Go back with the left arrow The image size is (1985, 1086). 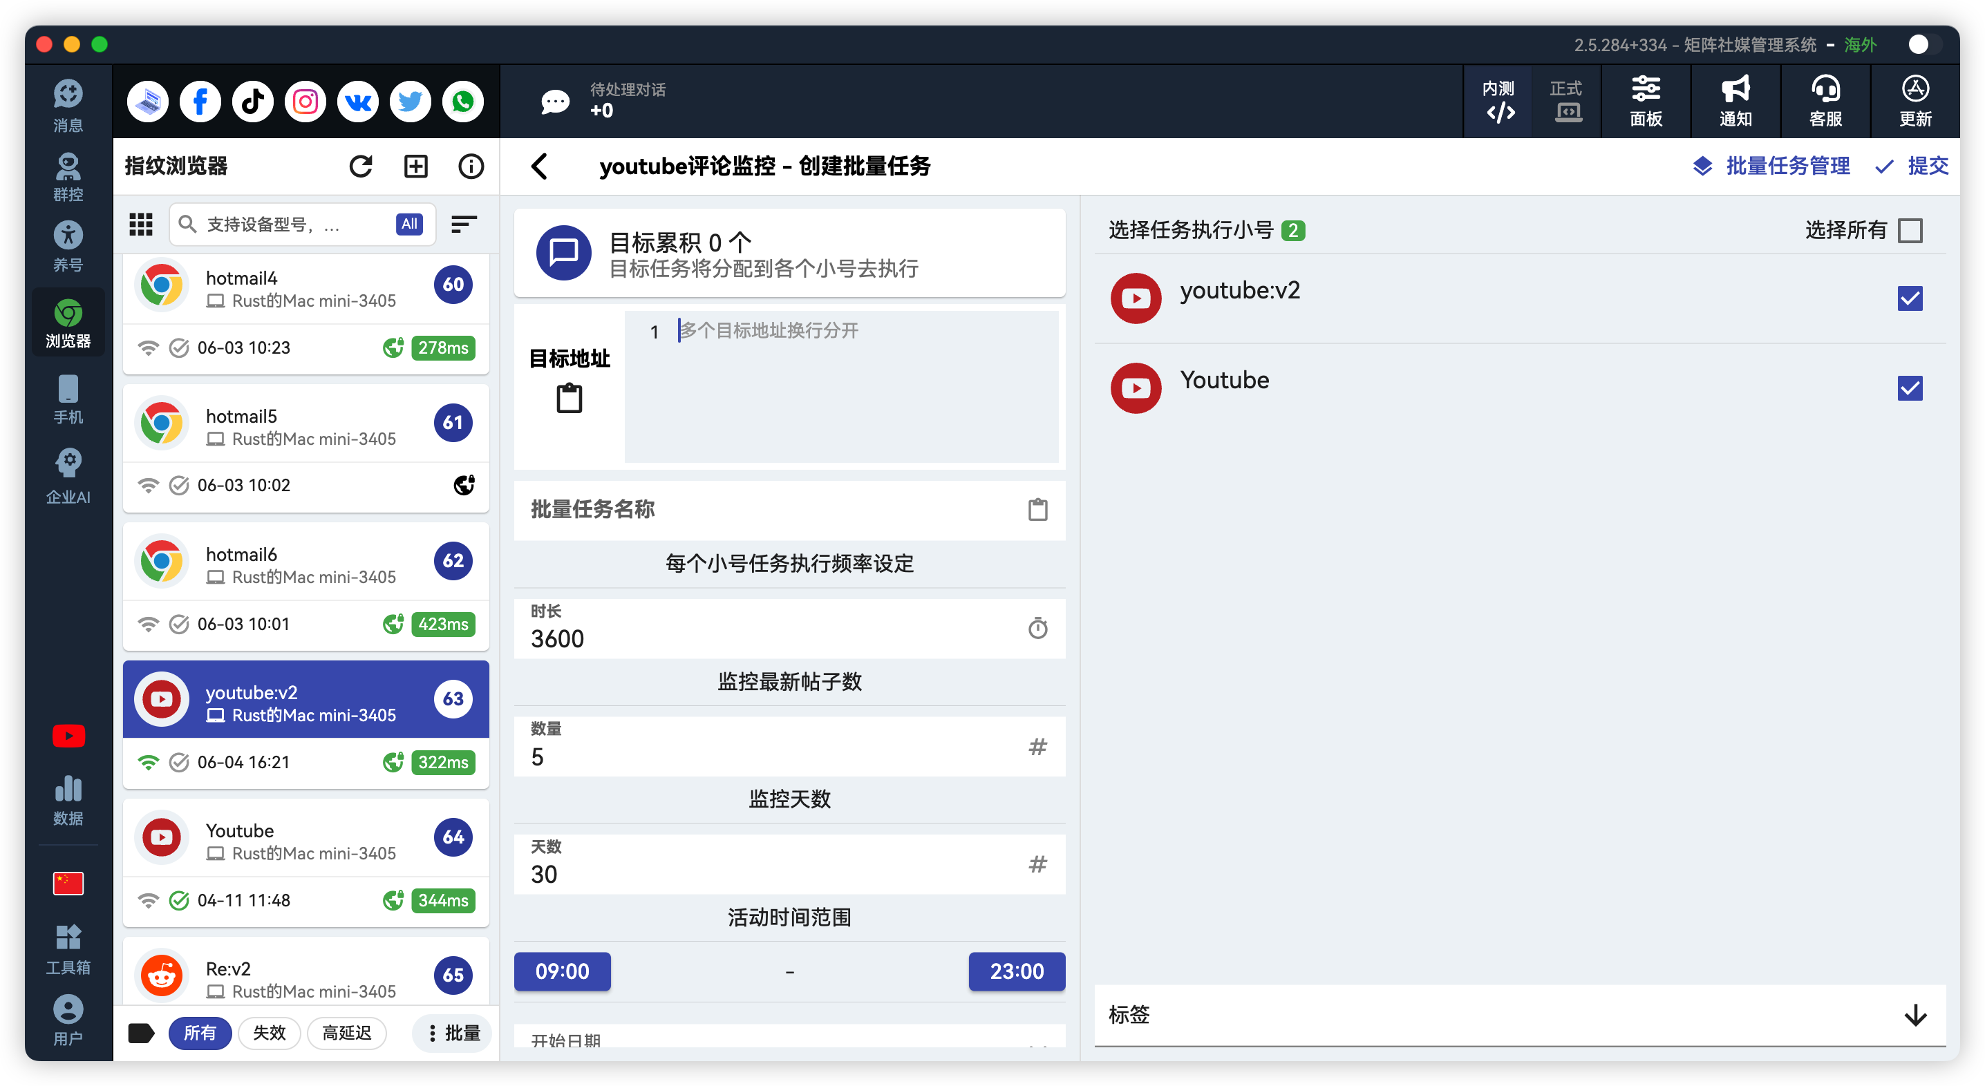point(539,166)
